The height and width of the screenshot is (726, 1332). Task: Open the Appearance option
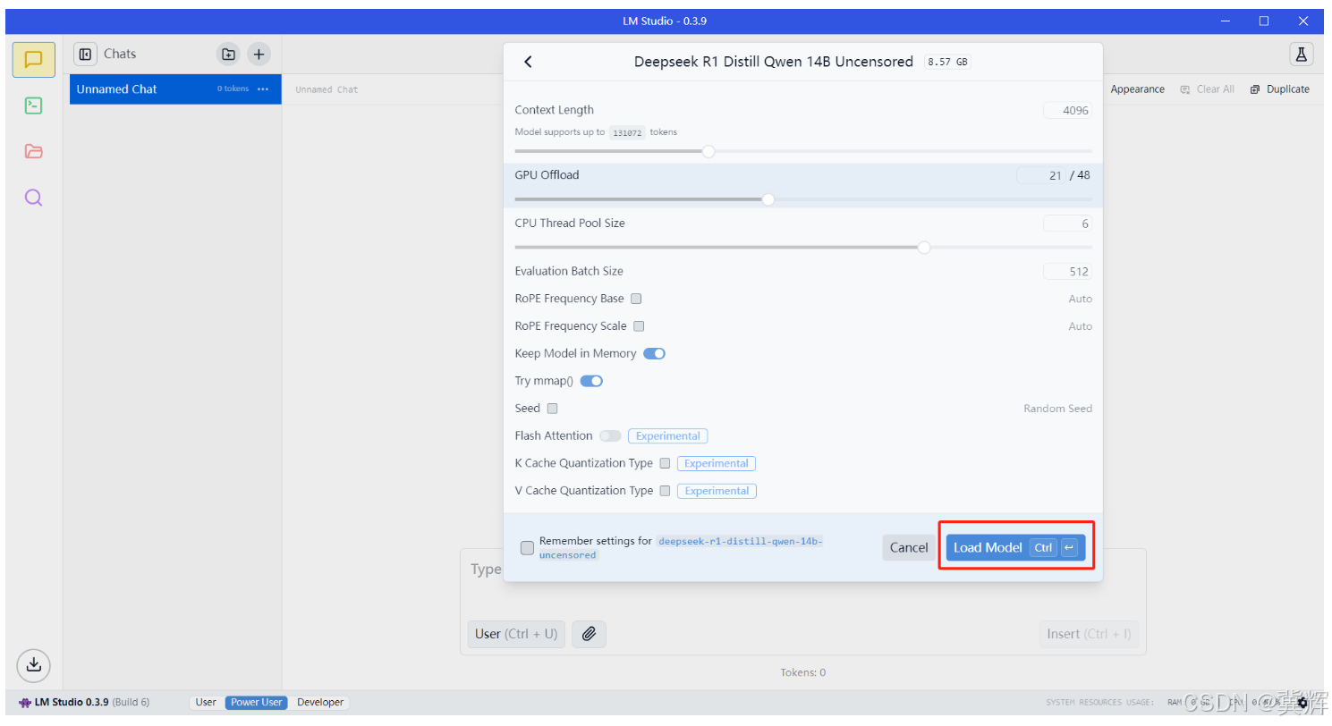point(1137,89)
